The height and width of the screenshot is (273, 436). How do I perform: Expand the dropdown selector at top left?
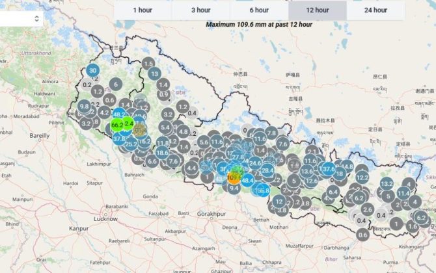[21, 19]
